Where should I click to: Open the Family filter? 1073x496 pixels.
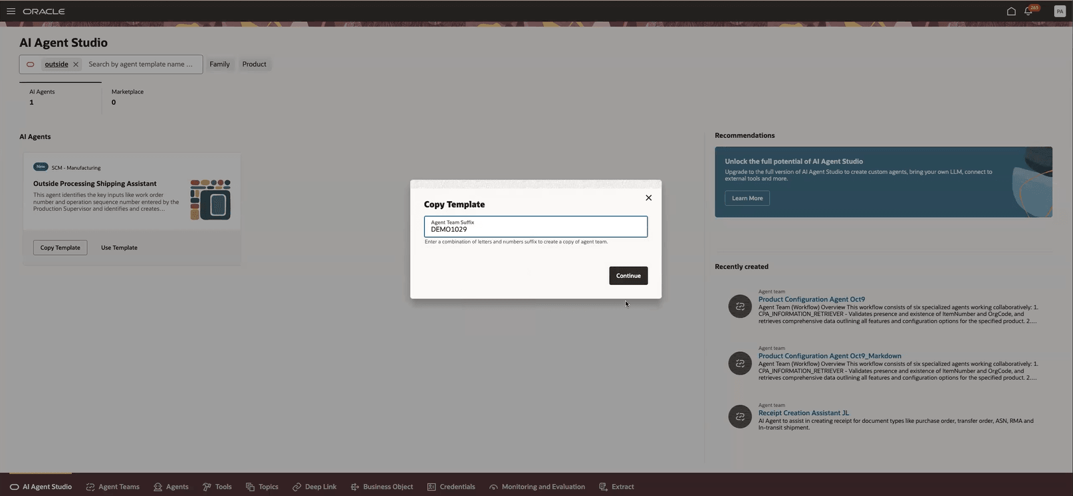pos(219,64)
